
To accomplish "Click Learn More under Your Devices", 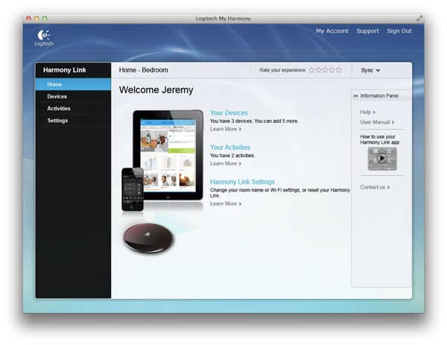I will pyautogui.click(x=226, y=129).
